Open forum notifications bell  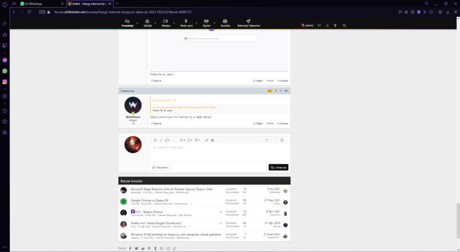coord(327,26)
